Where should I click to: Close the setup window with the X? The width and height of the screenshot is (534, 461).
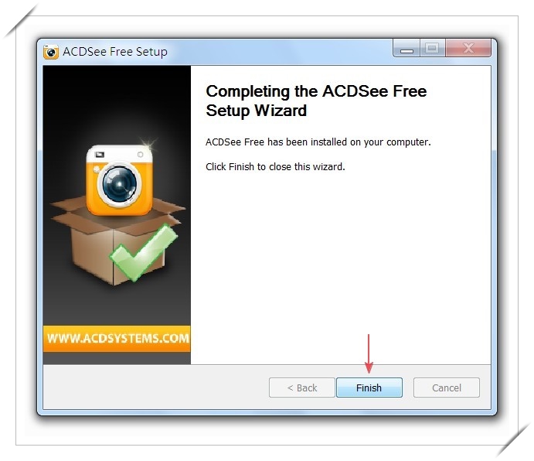468,48
